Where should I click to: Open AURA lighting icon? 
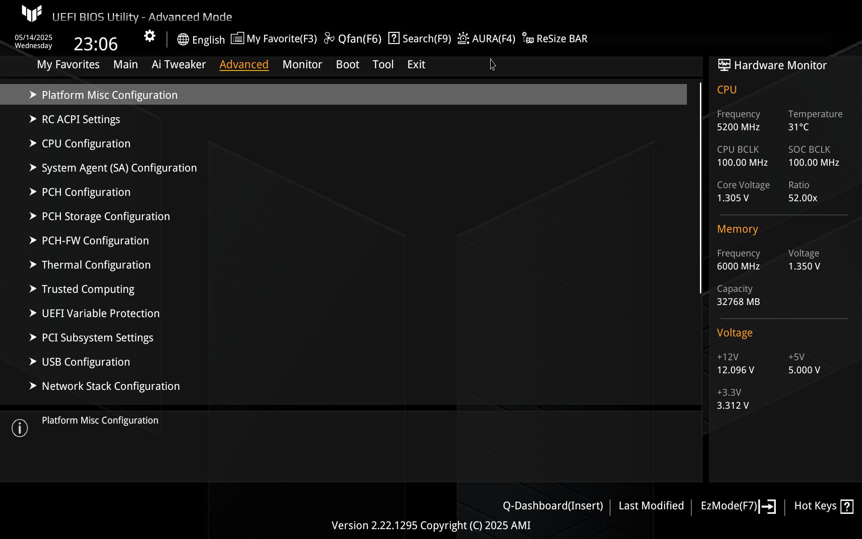click(463, 39)
